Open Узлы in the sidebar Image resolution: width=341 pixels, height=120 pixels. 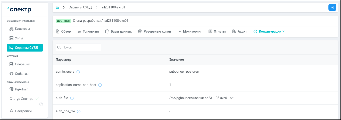tap(19, 38)
